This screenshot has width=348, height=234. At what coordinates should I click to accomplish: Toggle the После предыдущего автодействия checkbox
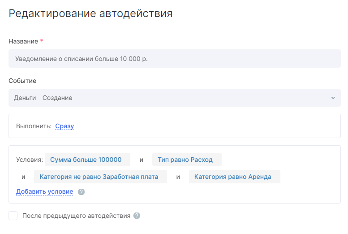pos(13,216)
